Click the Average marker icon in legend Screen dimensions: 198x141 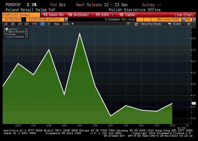(6, 34)
